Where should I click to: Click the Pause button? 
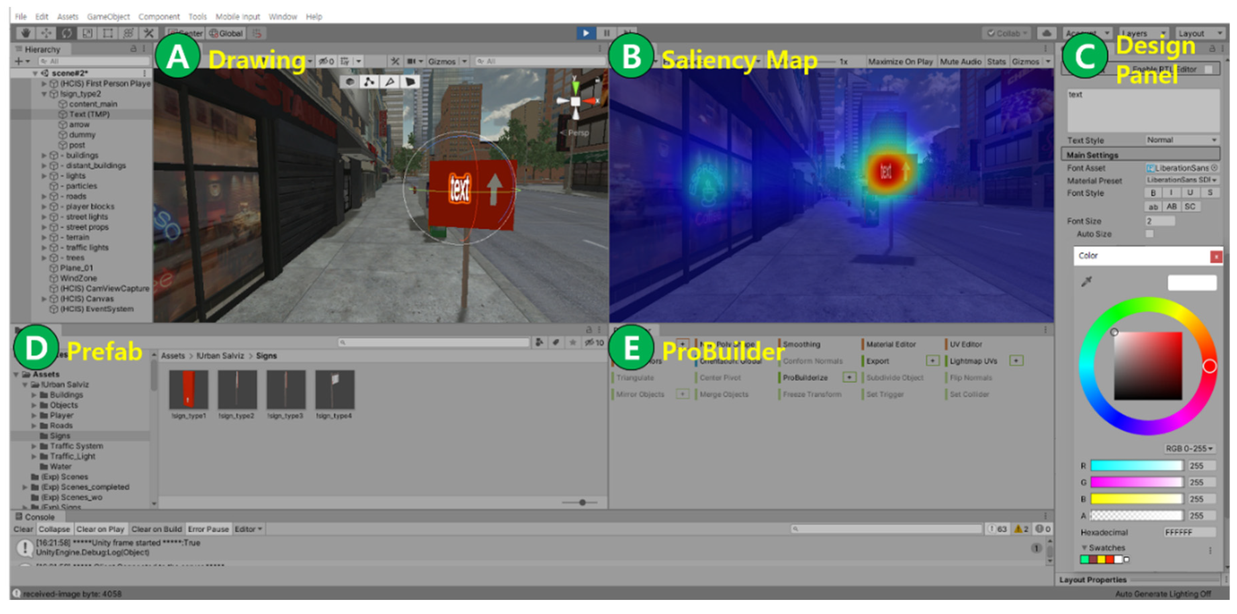pyautogui.click(x=606, y=33)
